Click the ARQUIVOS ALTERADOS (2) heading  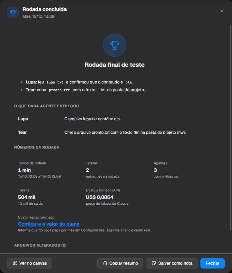point(40,245)
